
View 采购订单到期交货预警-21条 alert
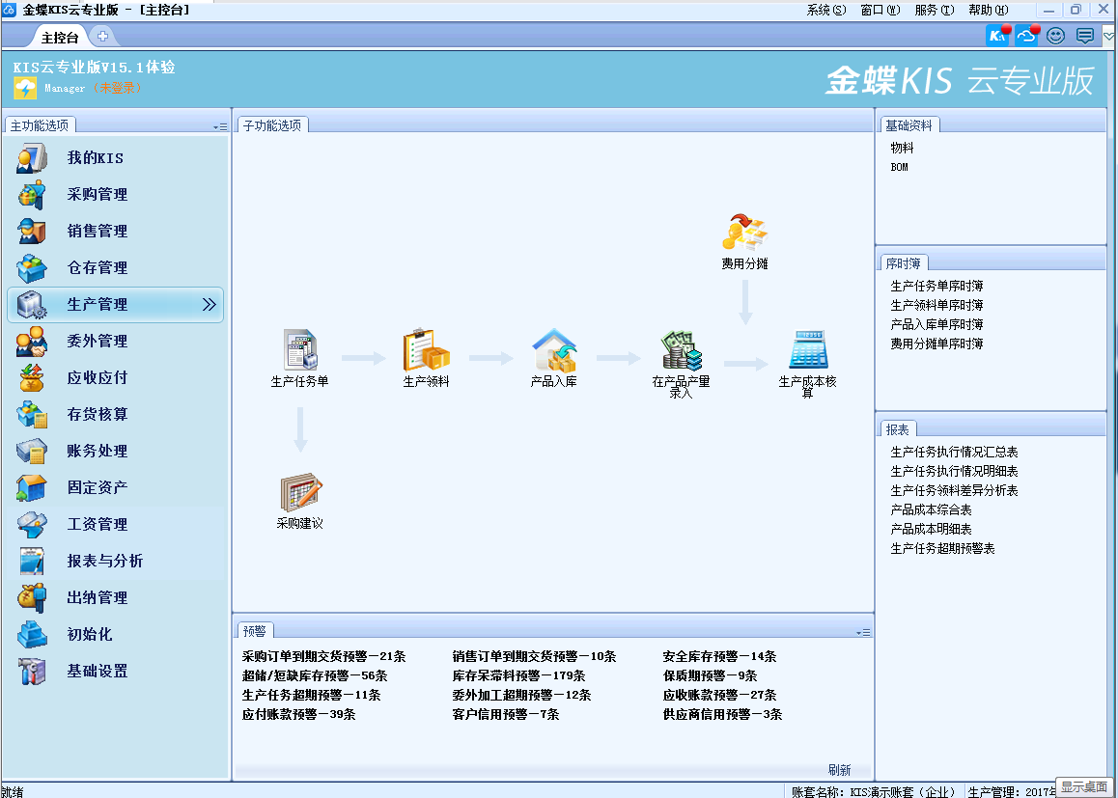pyautogui.click(x=323, y=656)
